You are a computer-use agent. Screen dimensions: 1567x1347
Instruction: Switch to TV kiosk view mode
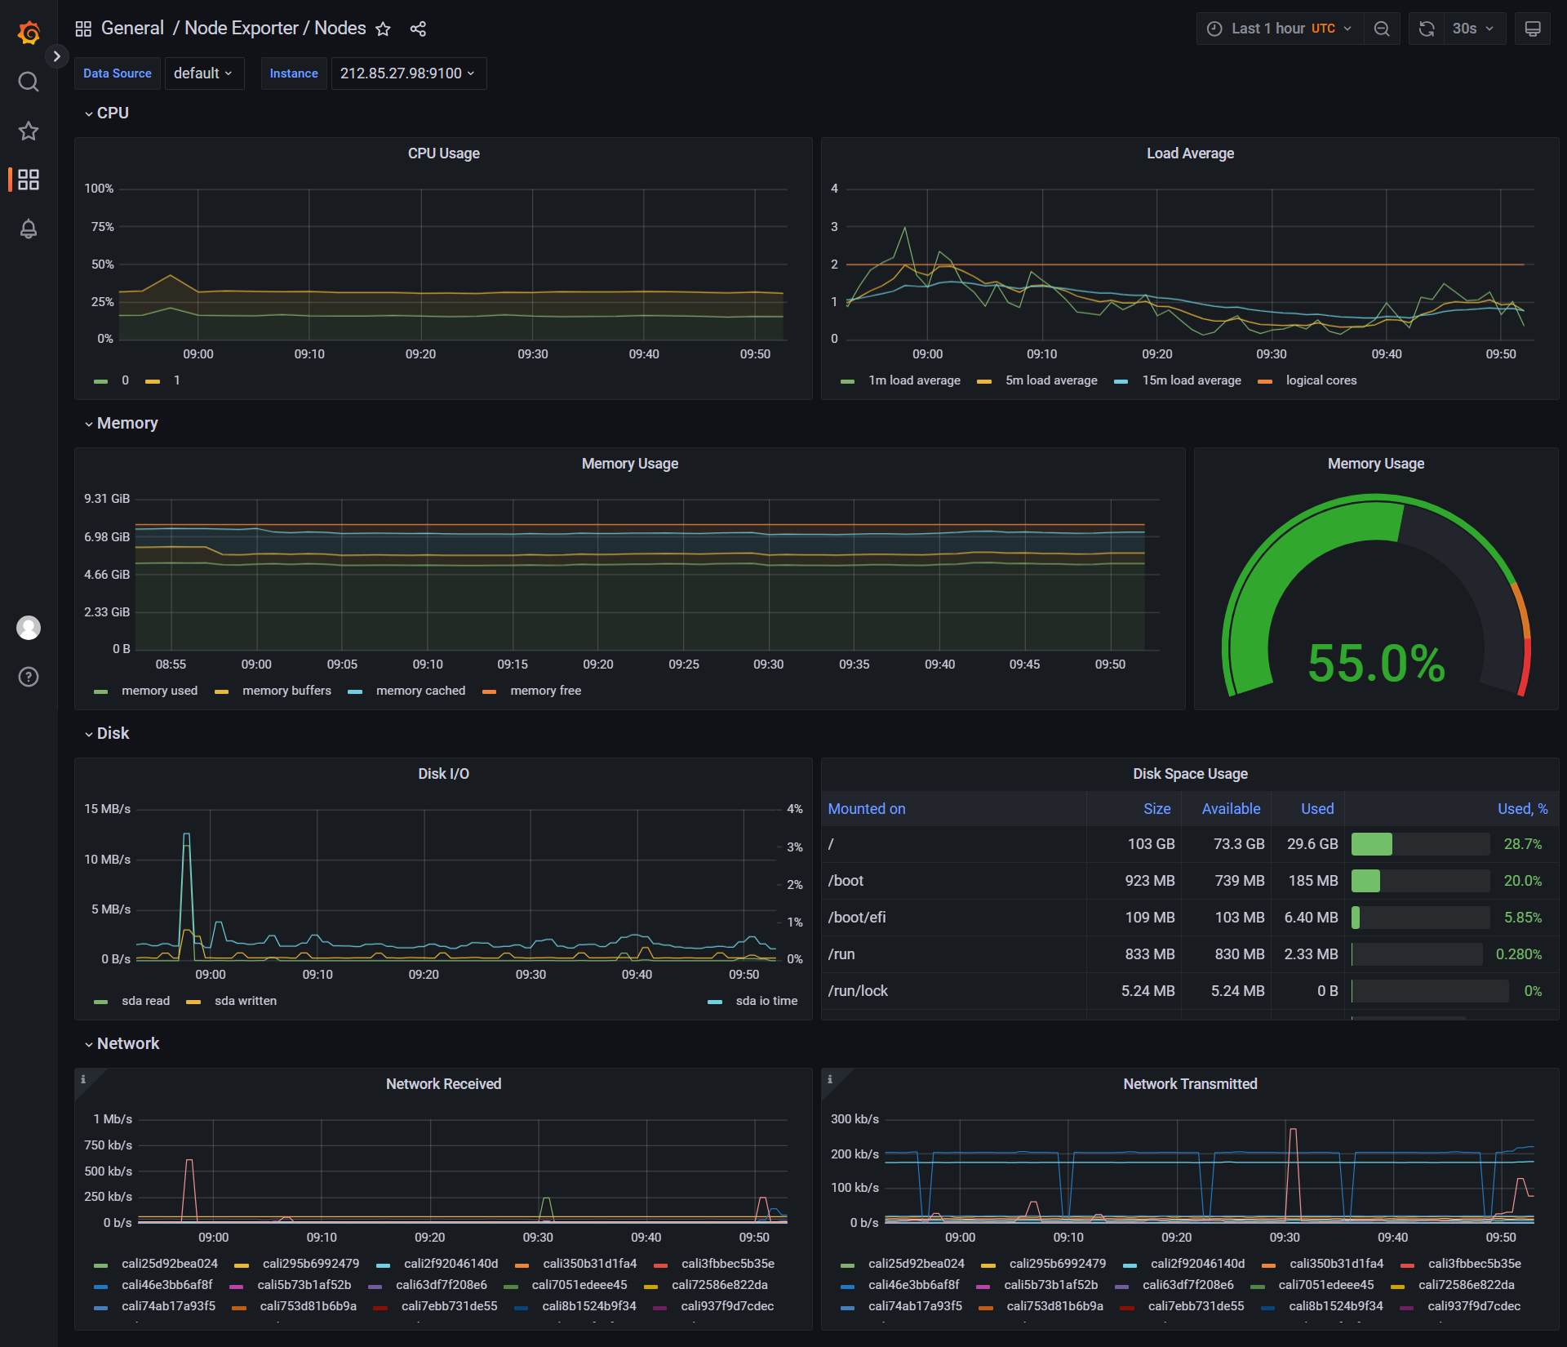[x=1533, y=29]
